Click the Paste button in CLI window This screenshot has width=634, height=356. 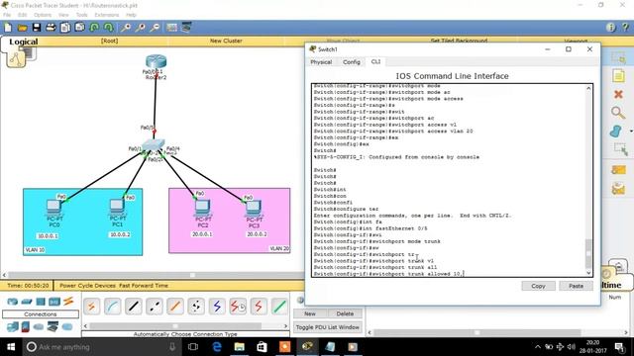576,286
